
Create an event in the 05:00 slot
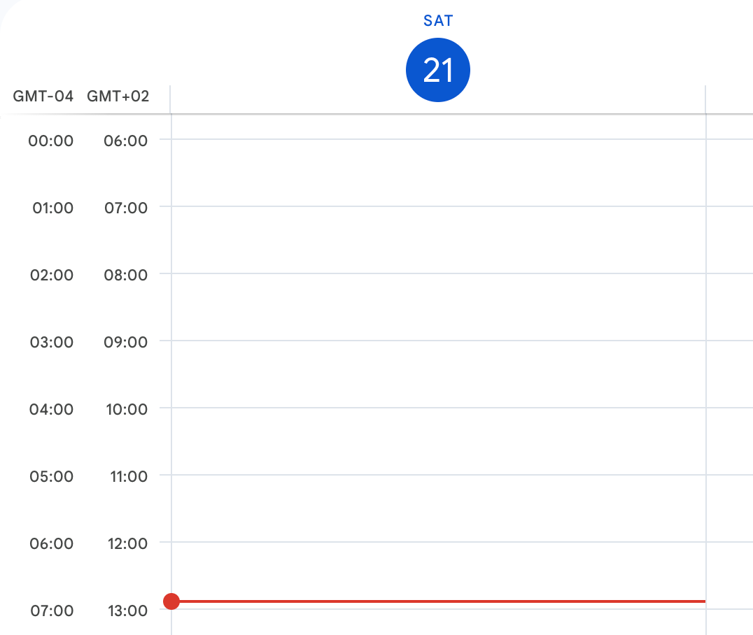[439, 508]
